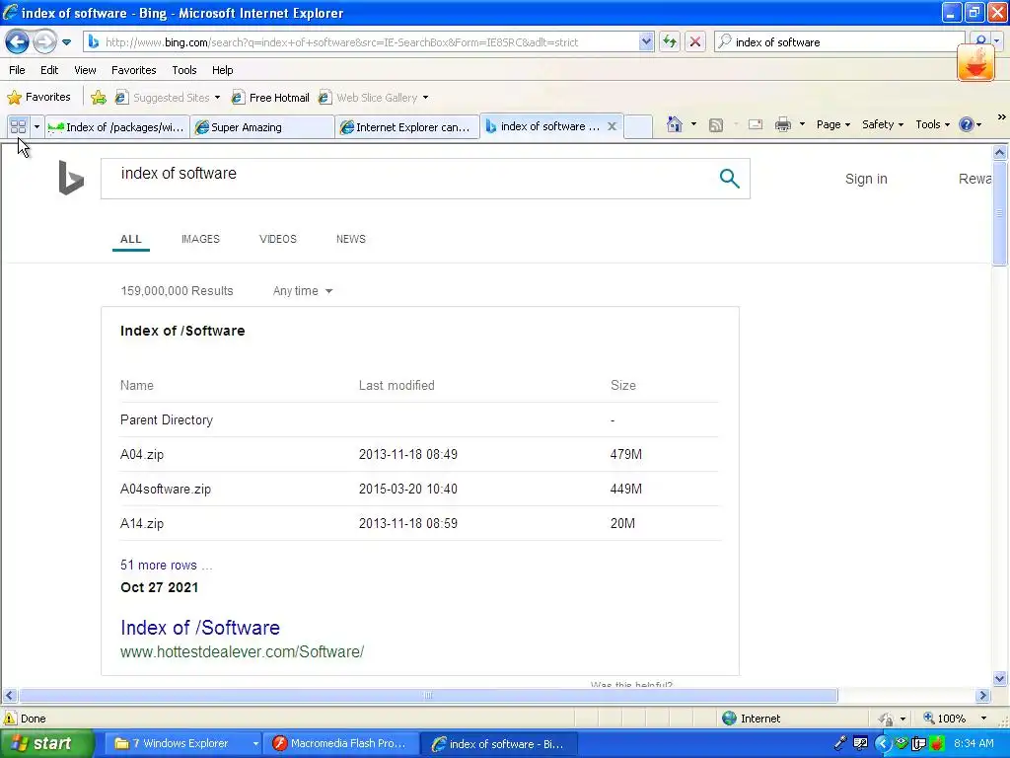Switch to Macromedia Flash Pro taskbar button
This screenshot has width=1010, height=758.
tap(342, 744)
